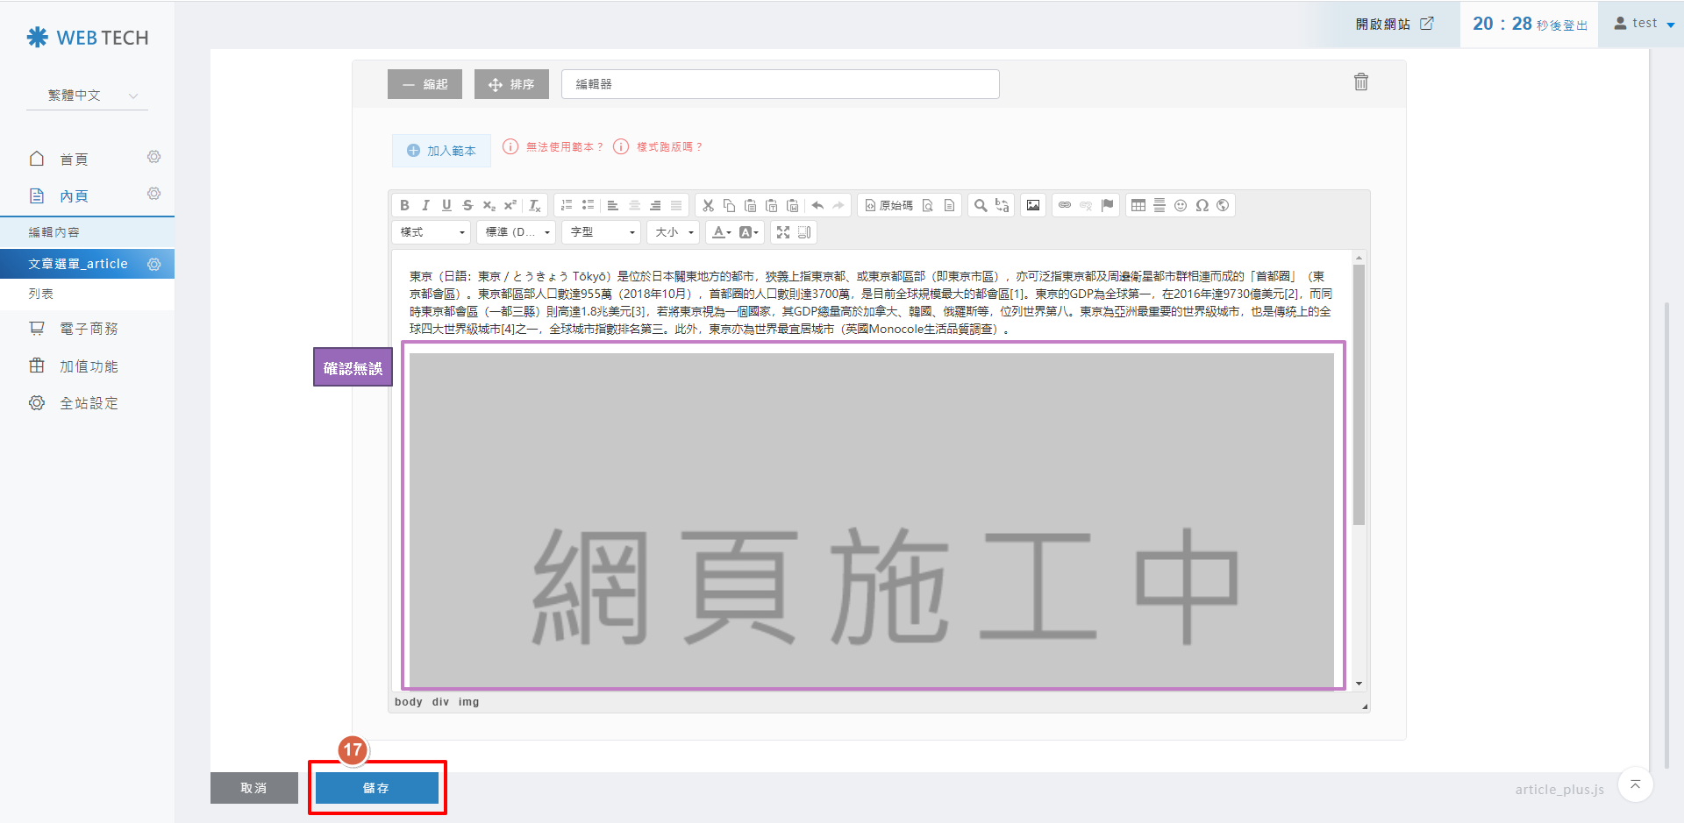Click the smiley emoticon icon
Screen dimensions: 1684x823
1181,205
